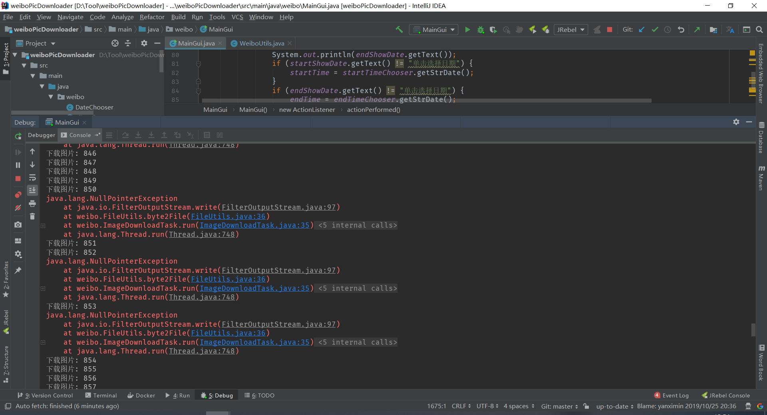The width and height of the screenshot is (767, 415).
Task: Clear console with the trash icon
Action: point(32,216)
